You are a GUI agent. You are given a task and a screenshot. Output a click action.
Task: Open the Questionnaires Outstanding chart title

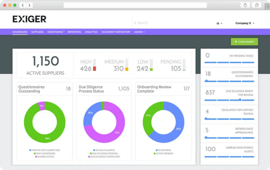coord(32,89)
